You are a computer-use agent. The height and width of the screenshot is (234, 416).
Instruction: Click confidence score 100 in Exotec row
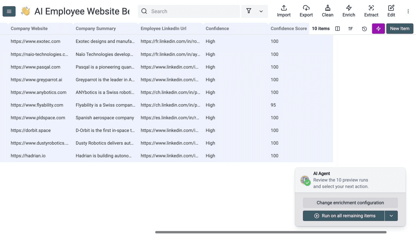(x=275, y=41)
